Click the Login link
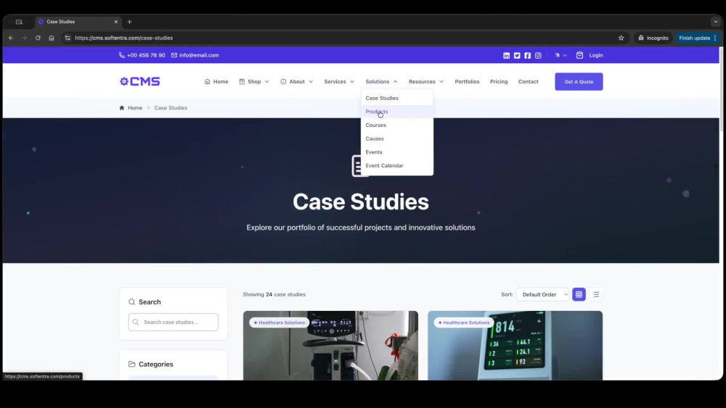Viewport: 726px width, 408px height. (596, 56)
